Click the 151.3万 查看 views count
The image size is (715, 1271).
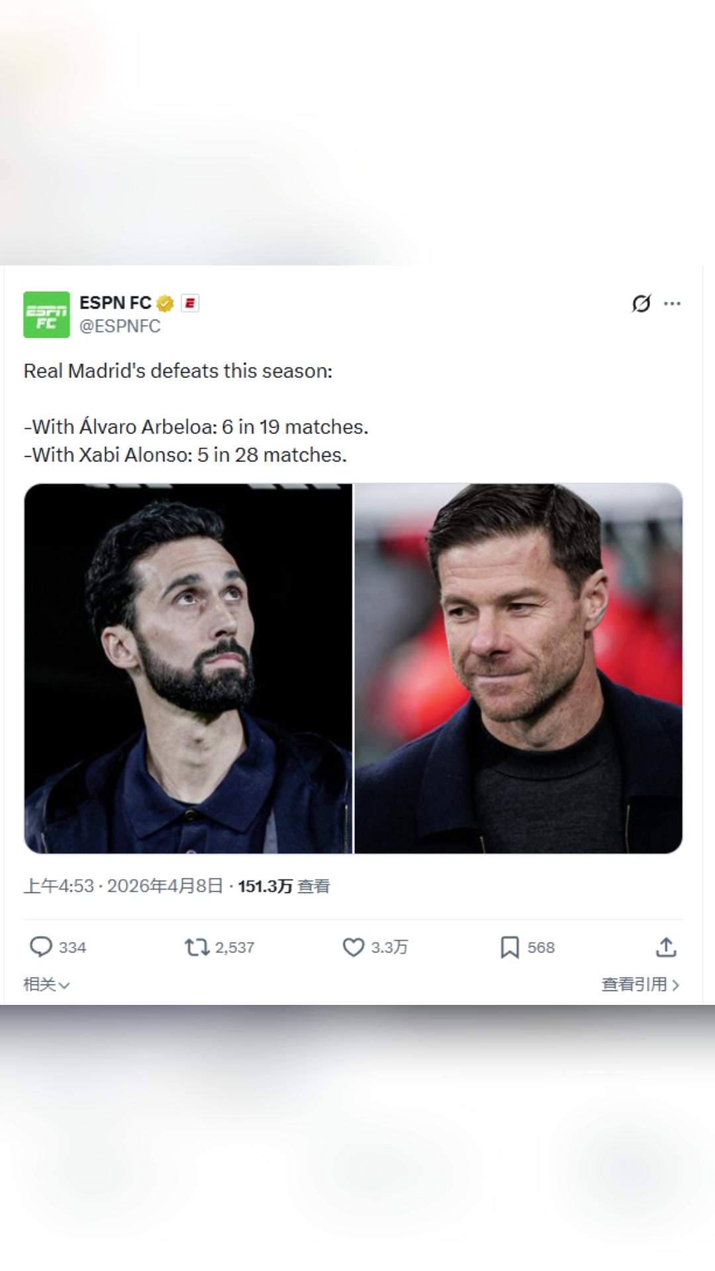tap(283, 886)
